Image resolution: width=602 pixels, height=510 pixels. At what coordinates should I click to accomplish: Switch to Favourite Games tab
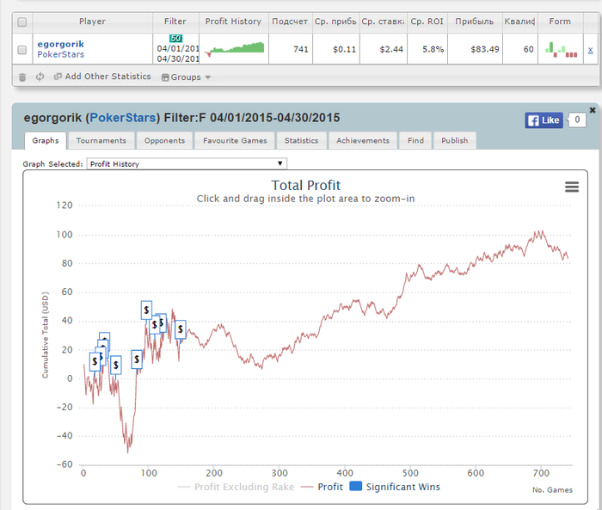[235, 140]
